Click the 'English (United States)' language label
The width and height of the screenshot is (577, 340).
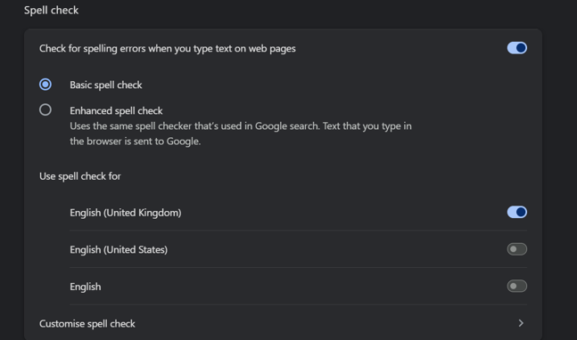coord(119,250)
